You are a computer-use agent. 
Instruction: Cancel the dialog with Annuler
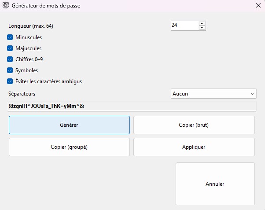pyautogui.click(x=215, y=184)
